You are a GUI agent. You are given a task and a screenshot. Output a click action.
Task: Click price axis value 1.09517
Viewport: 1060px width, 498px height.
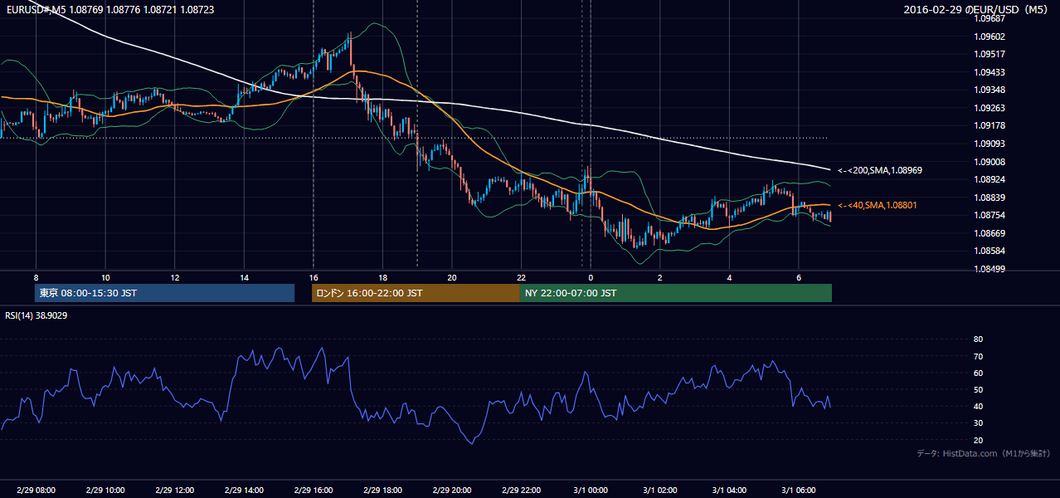[989, 54]
